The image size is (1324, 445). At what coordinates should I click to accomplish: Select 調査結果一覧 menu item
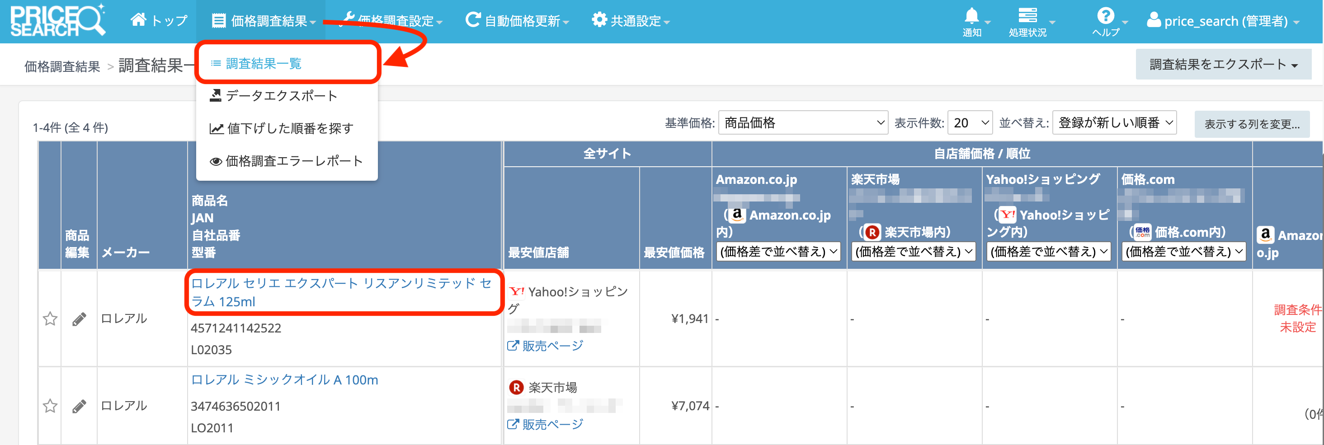[x=264, y=64]
